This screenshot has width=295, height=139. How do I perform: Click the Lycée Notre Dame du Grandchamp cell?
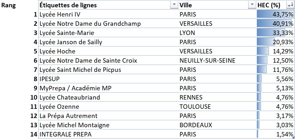[x=90, y=24]
